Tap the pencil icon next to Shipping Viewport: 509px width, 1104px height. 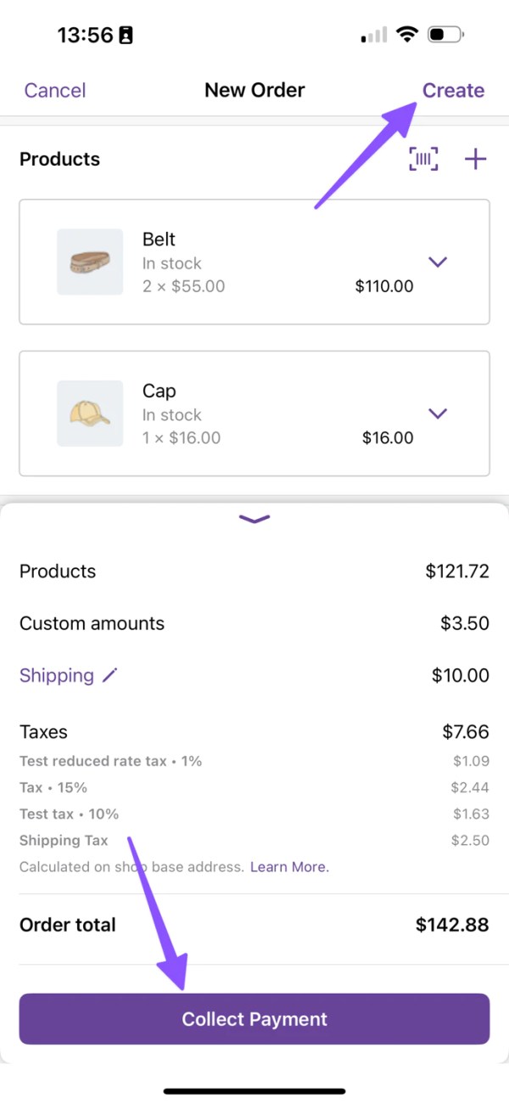pyautogui.click(x=110, y=676)
